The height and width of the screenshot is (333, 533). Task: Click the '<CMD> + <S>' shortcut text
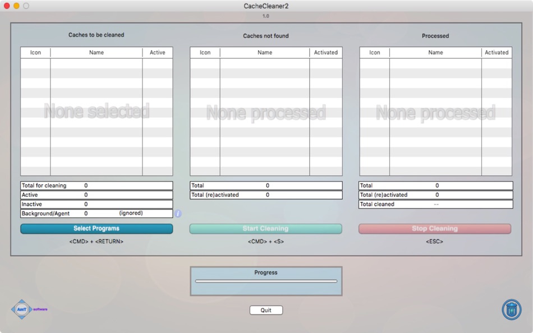point(266,242)
